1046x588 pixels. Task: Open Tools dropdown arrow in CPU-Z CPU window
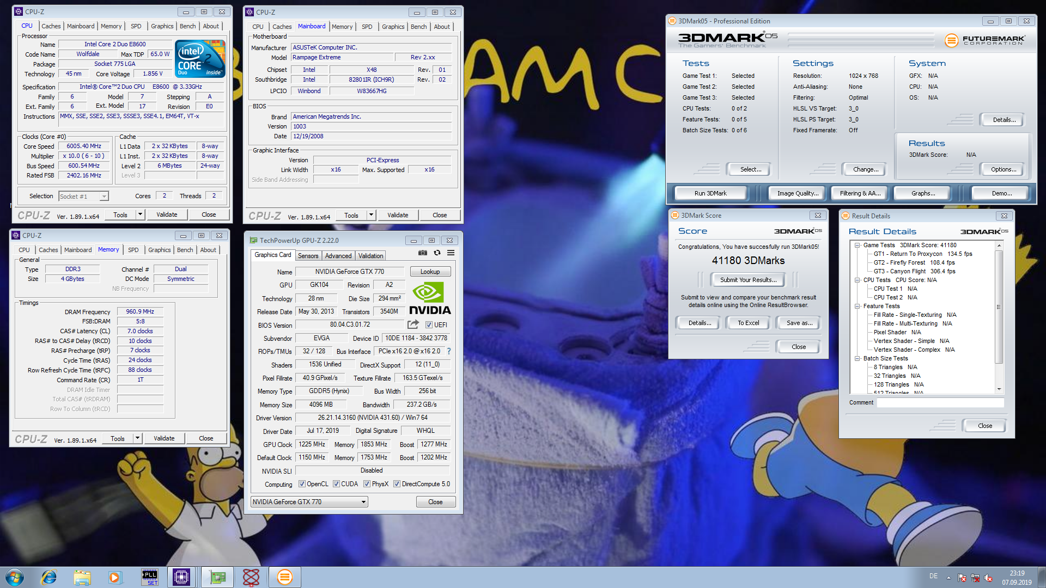140,215
